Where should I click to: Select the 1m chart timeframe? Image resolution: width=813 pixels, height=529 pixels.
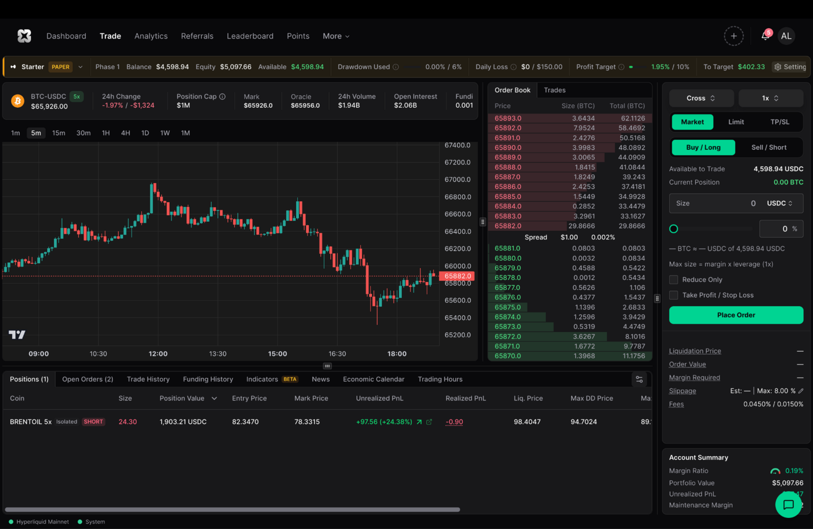[16, 133]
